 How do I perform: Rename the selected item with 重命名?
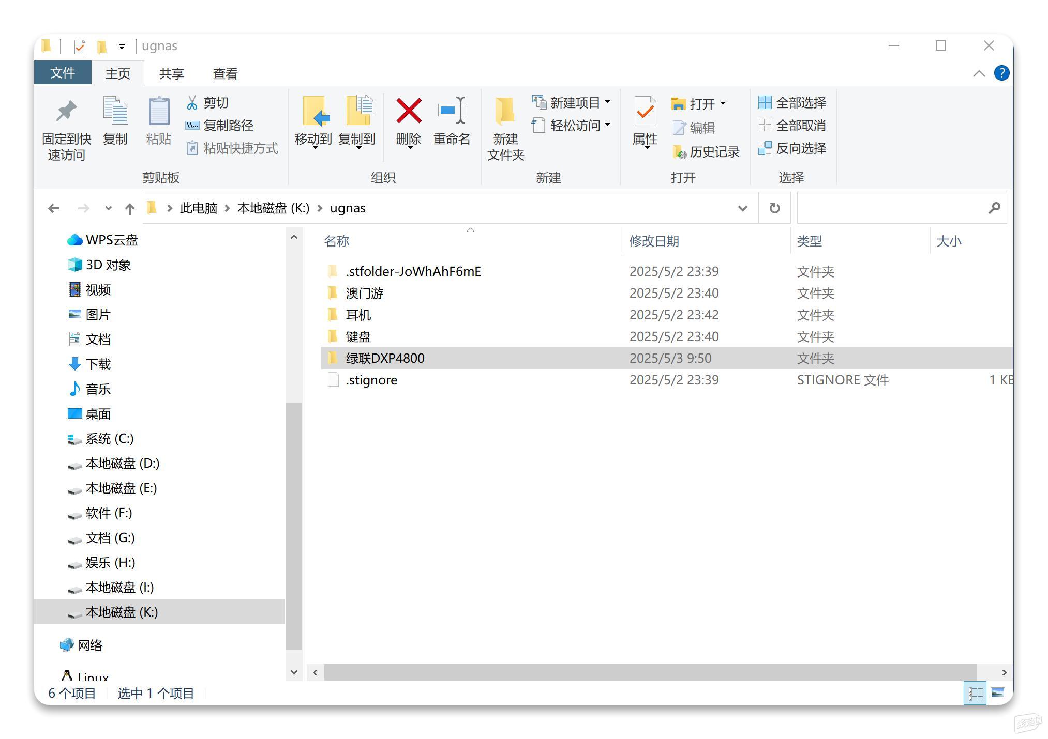point(452,121)
